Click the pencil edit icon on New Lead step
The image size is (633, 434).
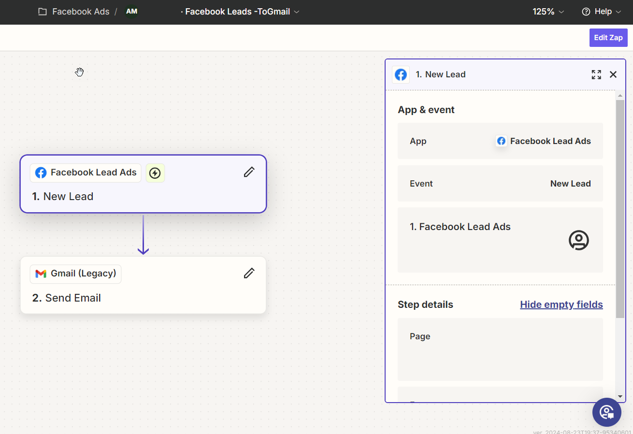(249, 172)
